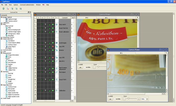Select Change gray values command
176x106 pixels.
[14, 34]
